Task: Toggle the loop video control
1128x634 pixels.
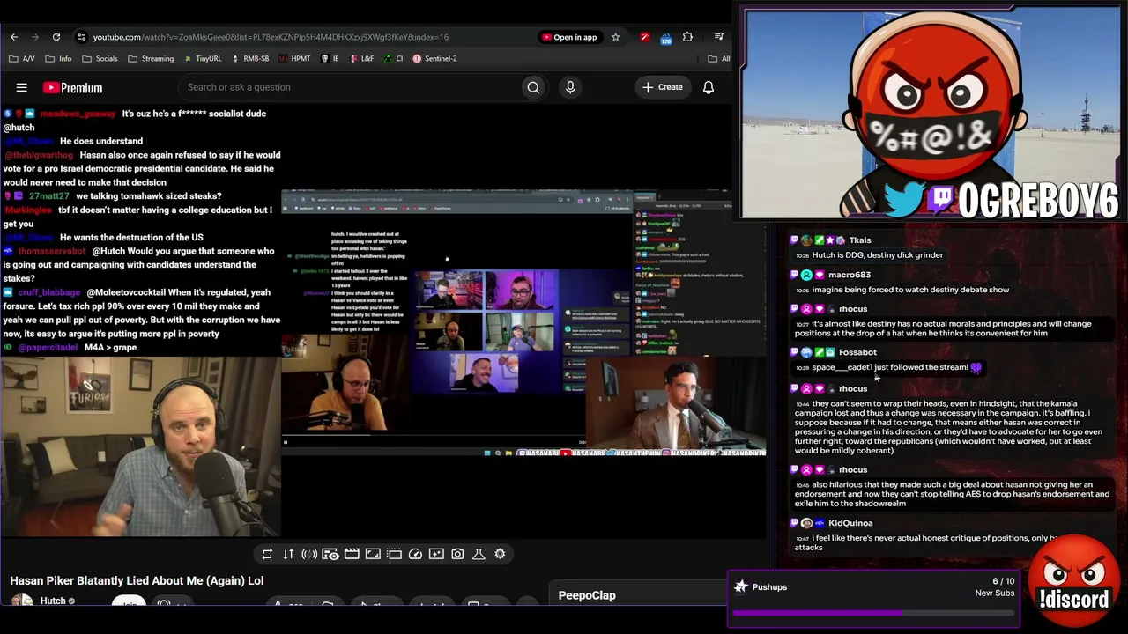Action: 267,554
